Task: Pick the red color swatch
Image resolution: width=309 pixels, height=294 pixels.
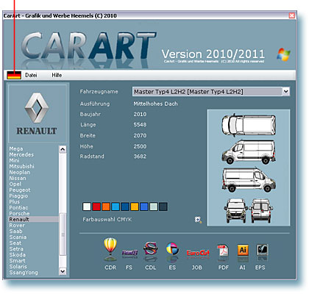Action: [x=96, y=207]
